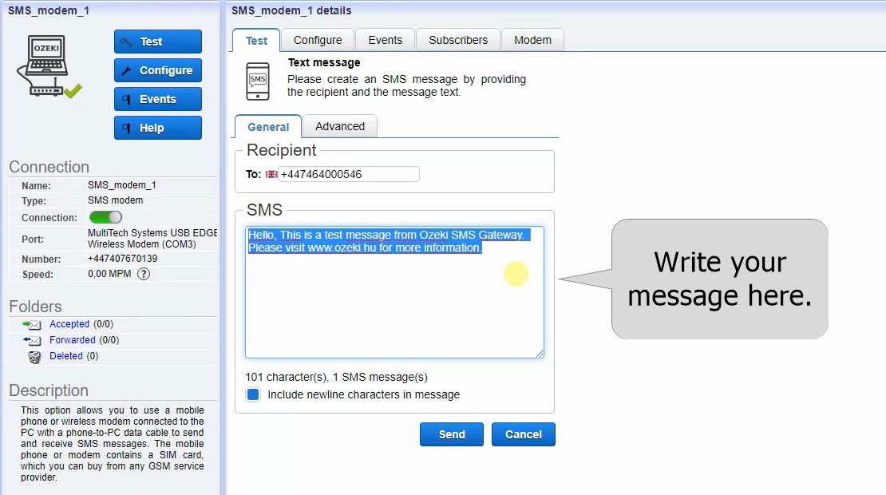
Task: Uncheck Include newline characters in message
Action: (253, 394)
